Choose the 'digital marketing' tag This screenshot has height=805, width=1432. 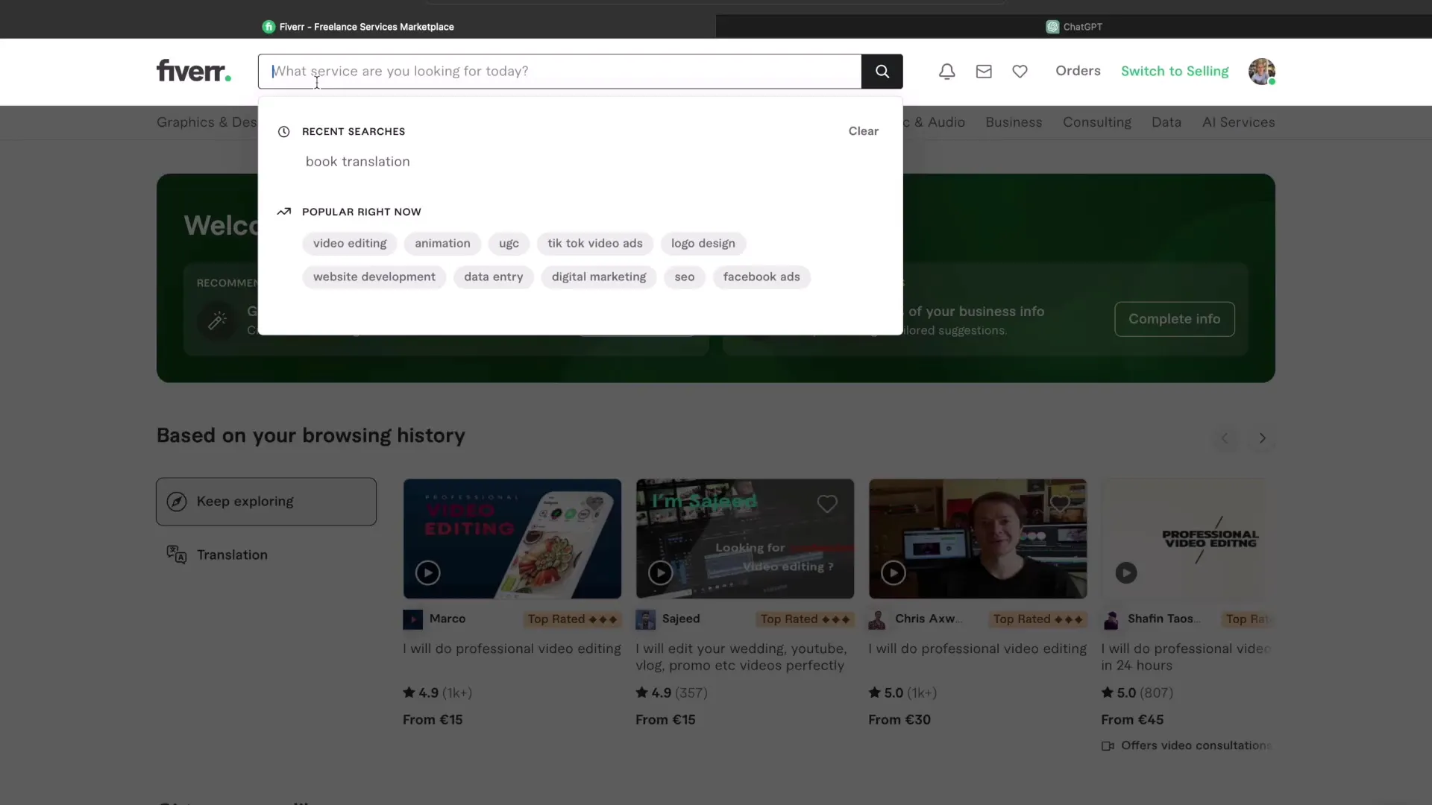[x=599, y=277]
